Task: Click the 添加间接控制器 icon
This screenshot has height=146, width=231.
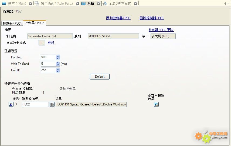Action: pos(156,104)
